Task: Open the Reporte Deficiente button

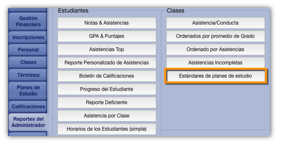Action: (107, 103)
